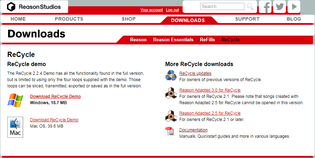
Task: Open the YouTube play icon
Action: (x=294, y=7)
